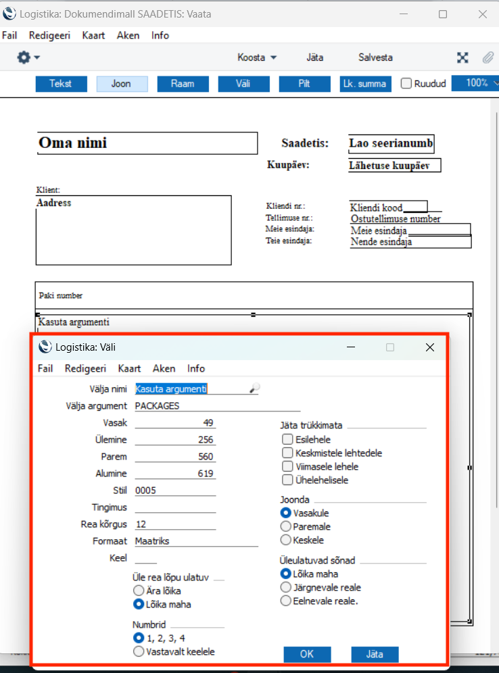The image size is (499, 673).
Task: Select the Lao seerianumb field on the document
Action: click(391, 143)
